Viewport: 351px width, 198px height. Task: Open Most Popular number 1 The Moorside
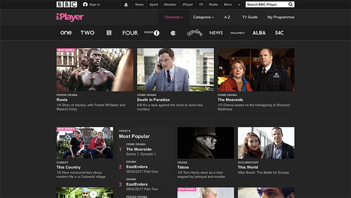pos(139,150)
